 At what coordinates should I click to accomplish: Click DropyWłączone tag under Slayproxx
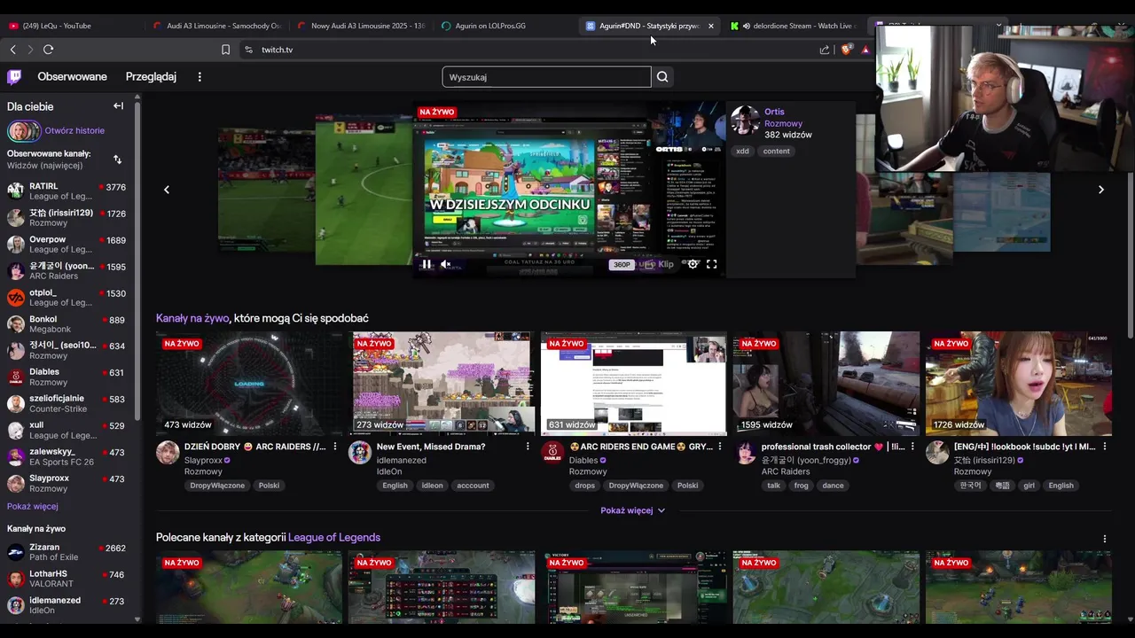[x=217, y=486]
